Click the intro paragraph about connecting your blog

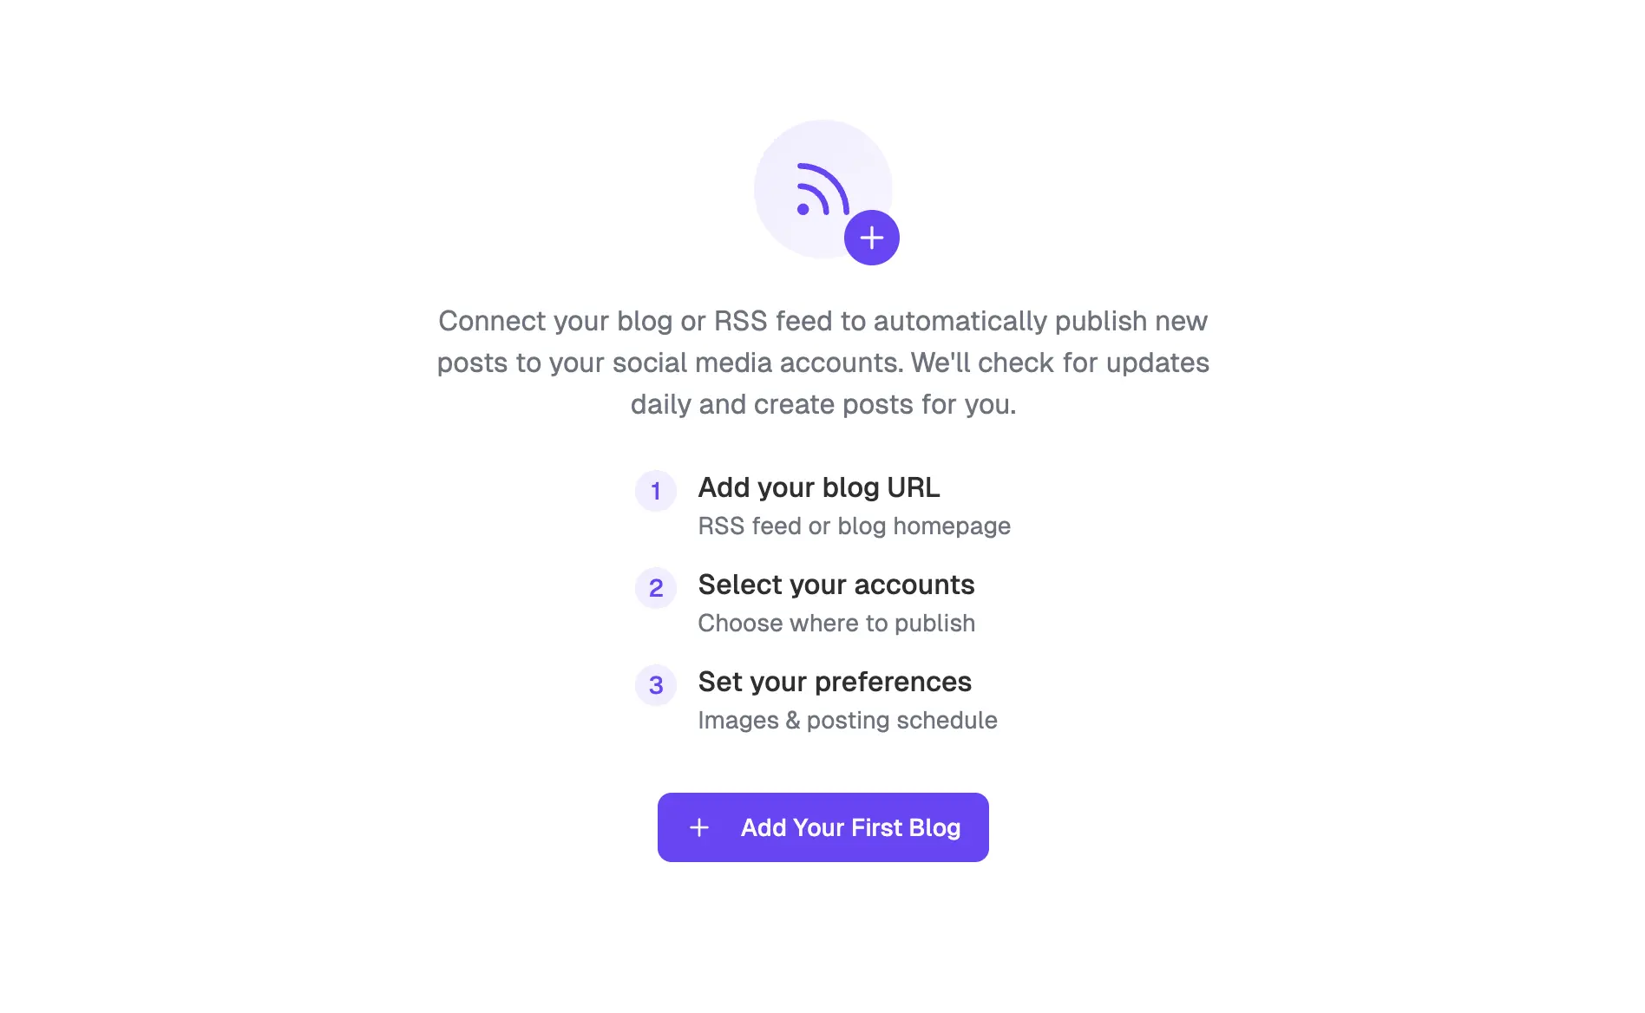[x=822, y=363]
